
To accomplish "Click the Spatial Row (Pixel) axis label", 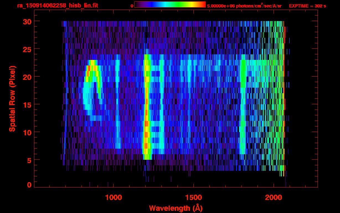I will click(12, 98).
